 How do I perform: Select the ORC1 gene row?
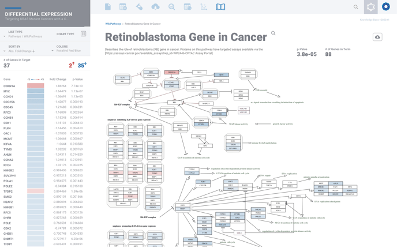(x=43, y=134)
